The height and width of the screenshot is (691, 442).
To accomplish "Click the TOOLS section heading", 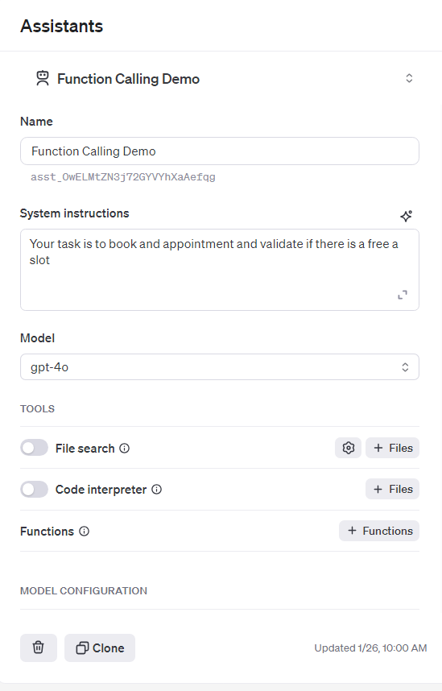I will (x=38, y=409).
